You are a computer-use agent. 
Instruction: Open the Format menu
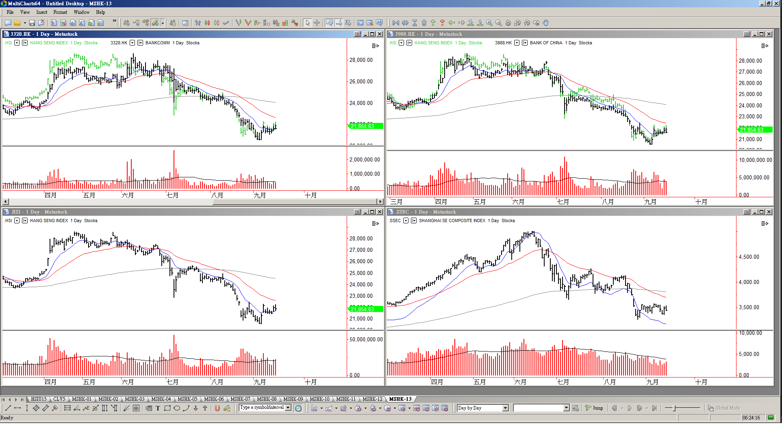(60, 12)
